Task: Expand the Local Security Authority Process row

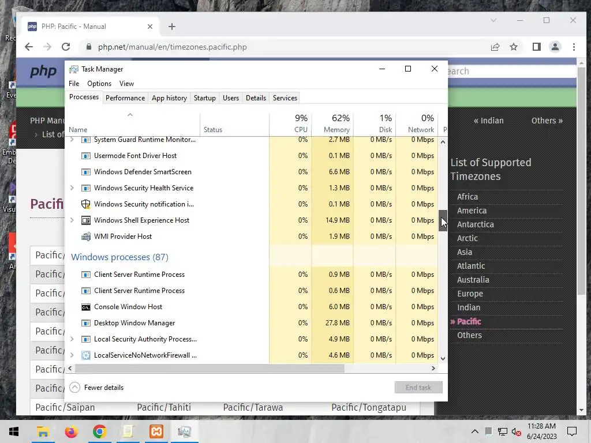Action: click(x=72, y=339)
